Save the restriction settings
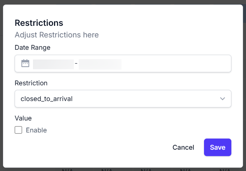Viewport: 246px width, 171px height. click(217, 147)
